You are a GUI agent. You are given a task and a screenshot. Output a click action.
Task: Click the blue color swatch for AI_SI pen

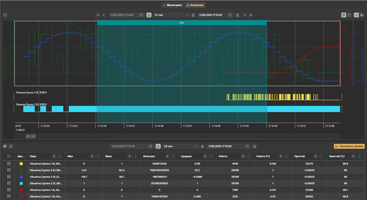pos(21,177)
